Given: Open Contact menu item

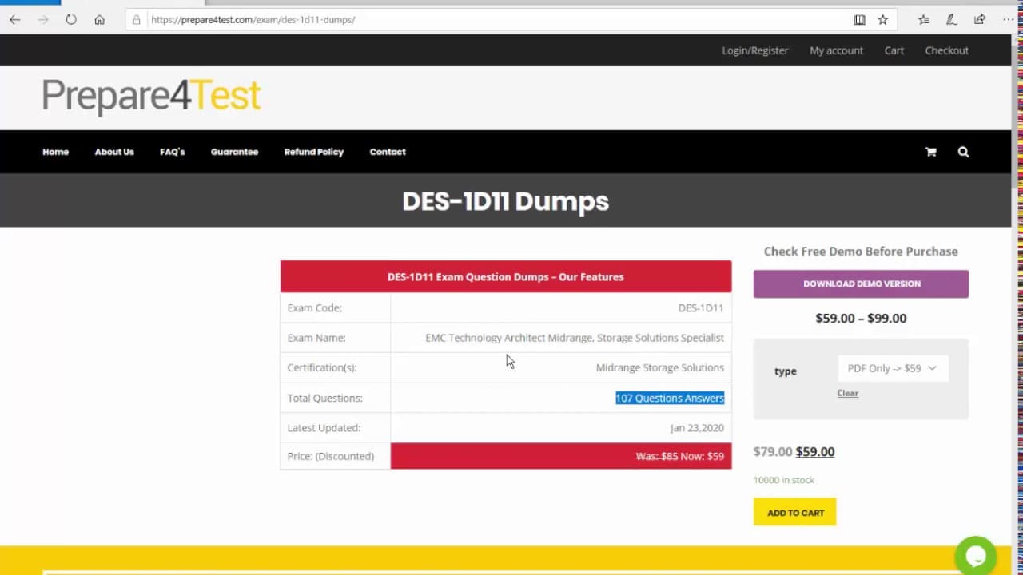Looking at the screenshot, I should [x=388, y=152].
